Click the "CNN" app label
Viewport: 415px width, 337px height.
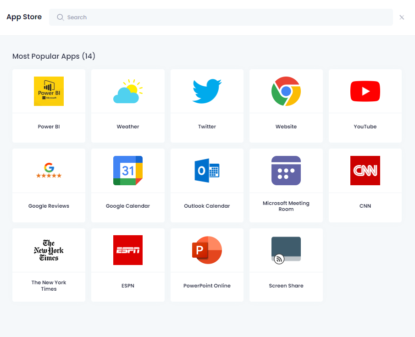365,206
